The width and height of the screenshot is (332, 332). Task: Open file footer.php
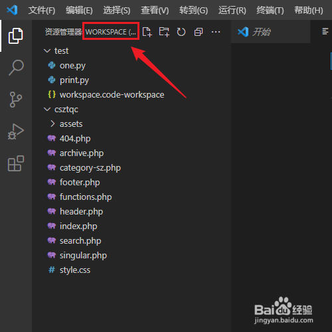pyautogui.click(x=80, y=183)
